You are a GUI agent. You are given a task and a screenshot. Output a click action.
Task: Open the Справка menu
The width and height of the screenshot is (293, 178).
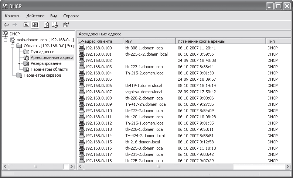pos(71,16)
